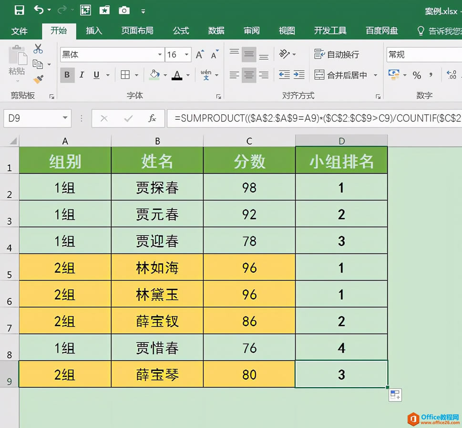Switch to the 审阅 tab
Image resolution: width=462 pixels, height=428 pixels.
click(x=252, y=31)
